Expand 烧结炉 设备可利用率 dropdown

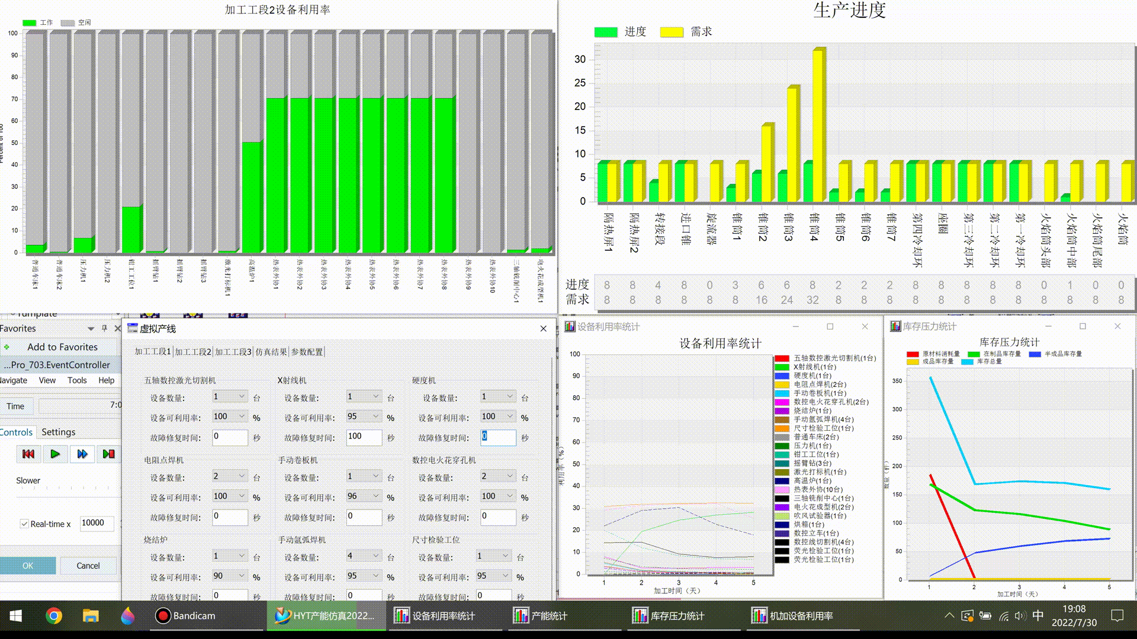click(242, 576)
